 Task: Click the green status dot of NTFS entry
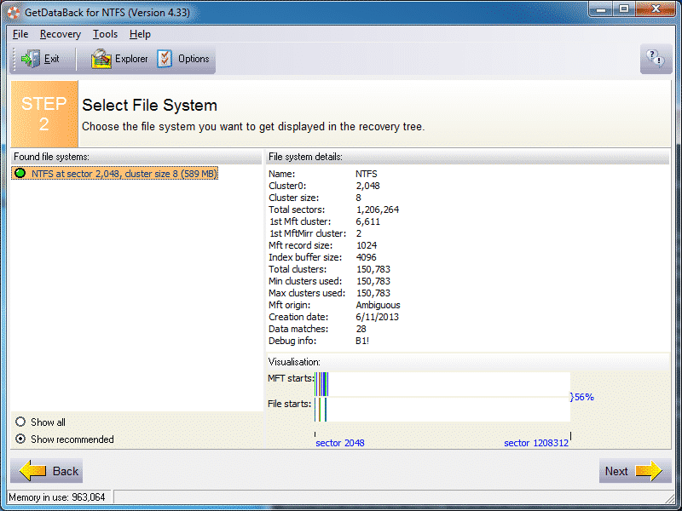point(20,174)
